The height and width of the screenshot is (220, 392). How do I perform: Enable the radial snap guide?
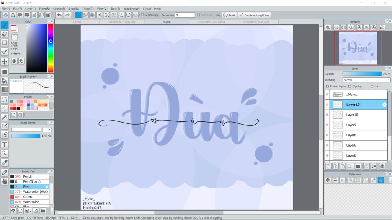click(x=107, y=15)
